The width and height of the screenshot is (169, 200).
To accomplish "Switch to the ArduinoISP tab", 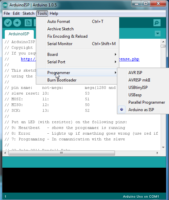I will coord(19,34).
